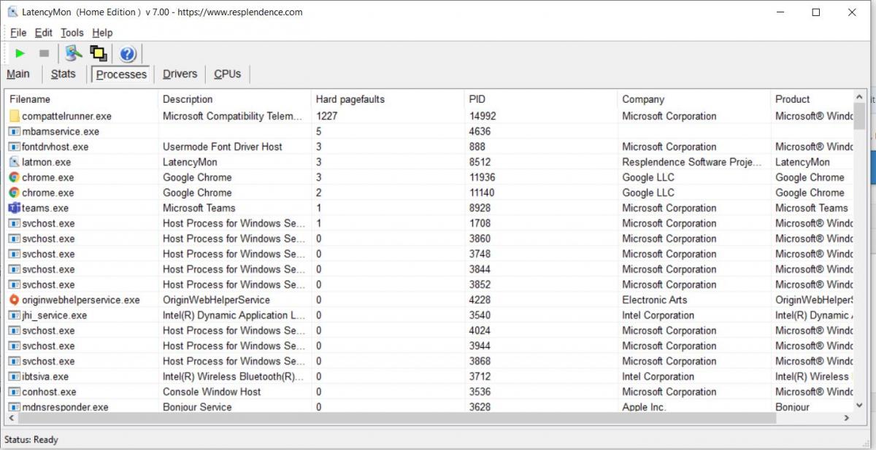This screenshot has width=876, height=450.
Task: Click the Bonjour Service description
Action: (197, 407)
